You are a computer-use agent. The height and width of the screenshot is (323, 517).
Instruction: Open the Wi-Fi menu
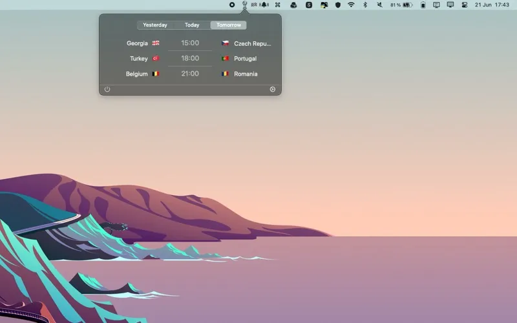tap(351, 5)
